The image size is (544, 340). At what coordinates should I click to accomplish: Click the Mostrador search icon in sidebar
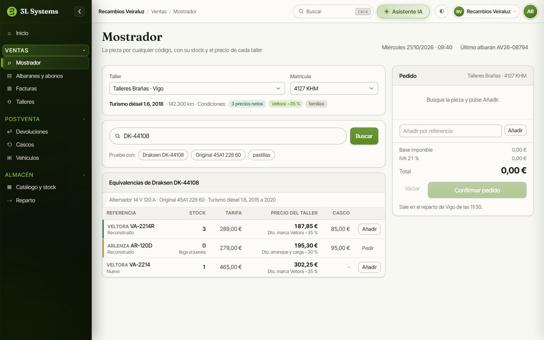(x=10, y=63)
